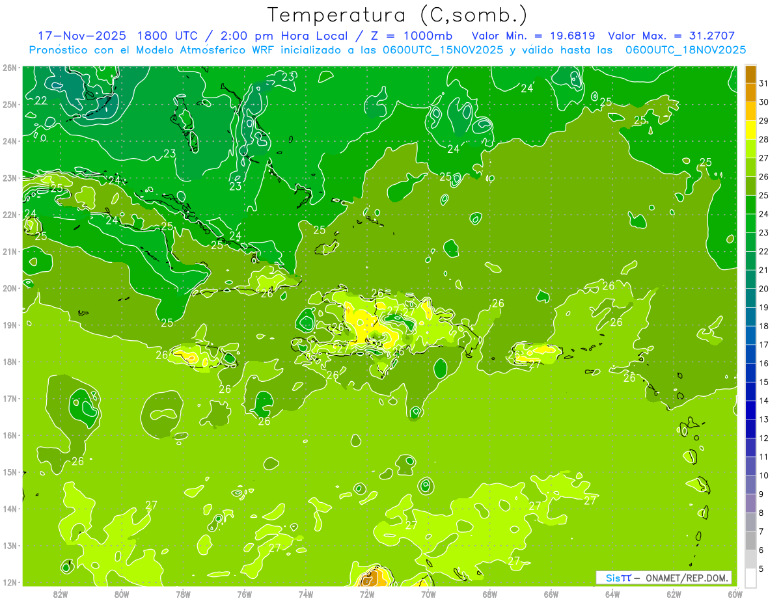Pick the dark blue swatch between 13 and 14
The width and height of the screenshot is (781, 603).
coord(750,410)
